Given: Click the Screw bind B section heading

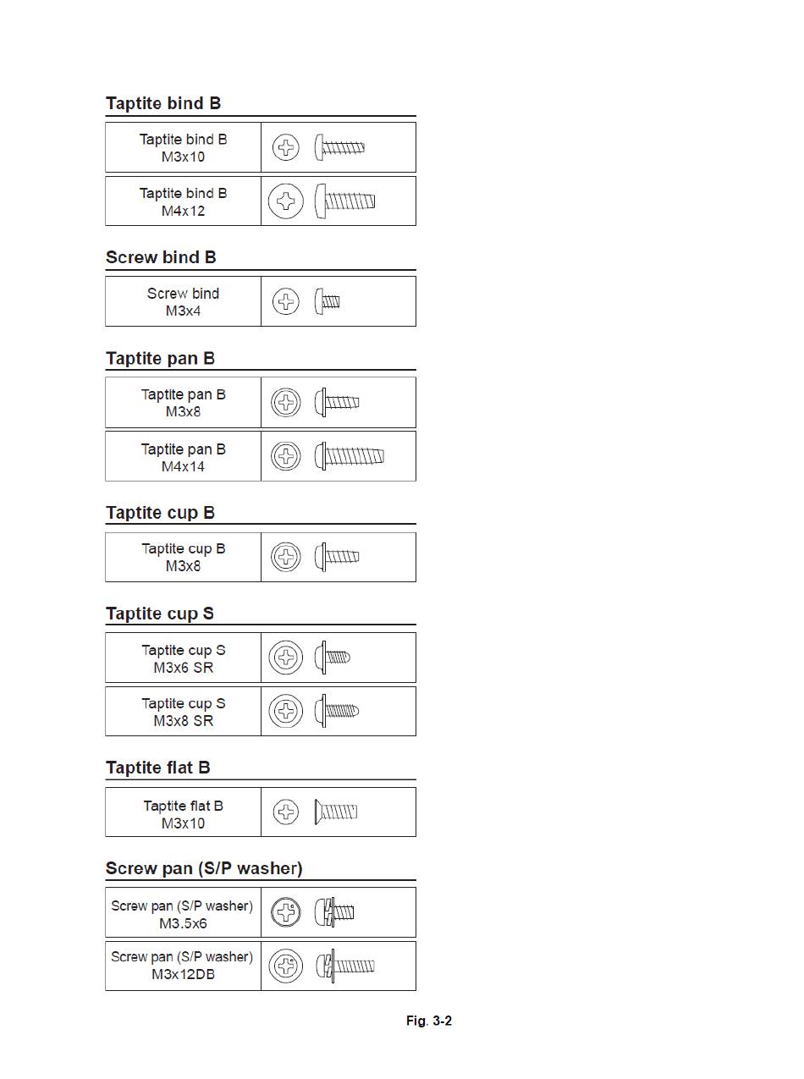Looking at the screenshot, I should coord(161,257).
